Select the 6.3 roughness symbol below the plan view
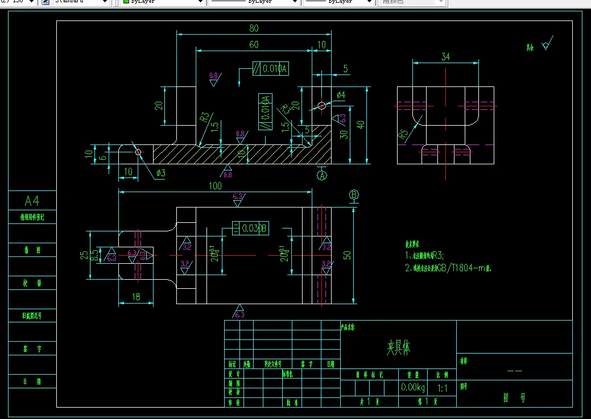The width and height of the screenshot is (591, 419). (x=239, y=312)
